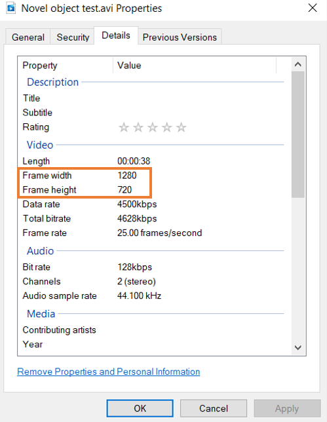Click the 2 (stereo) channels value
327x422 pixels.
tap(136, 281)
